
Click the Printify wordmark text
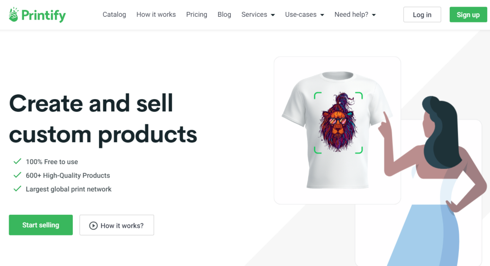tap(44, 15)
